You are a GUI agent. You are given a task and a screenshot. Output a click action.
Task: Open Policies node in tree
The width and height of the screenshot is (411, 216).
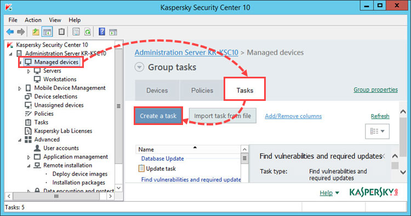point(44,114)
